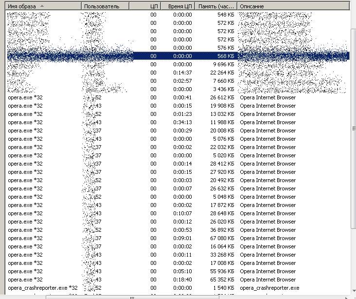Image resolution: width=356 pixels, height=299 pixels.
Task: Sort by the Описание column header
Action: click(293, 6)
